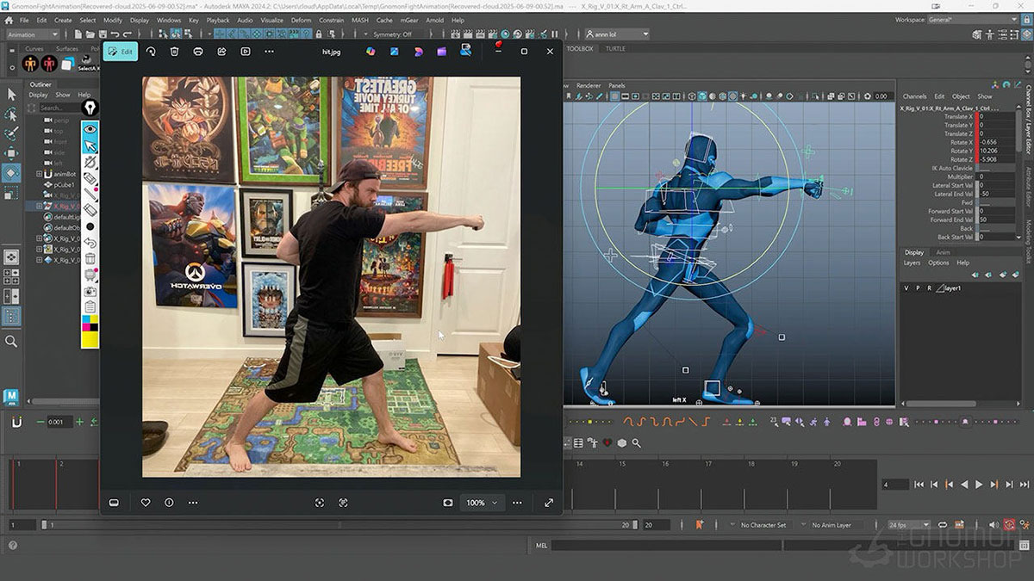The height and width of the screenshot is (581, 1034).
Task: Click the Rotate Y value field in the Channel Box
Action: click(988, 150)
